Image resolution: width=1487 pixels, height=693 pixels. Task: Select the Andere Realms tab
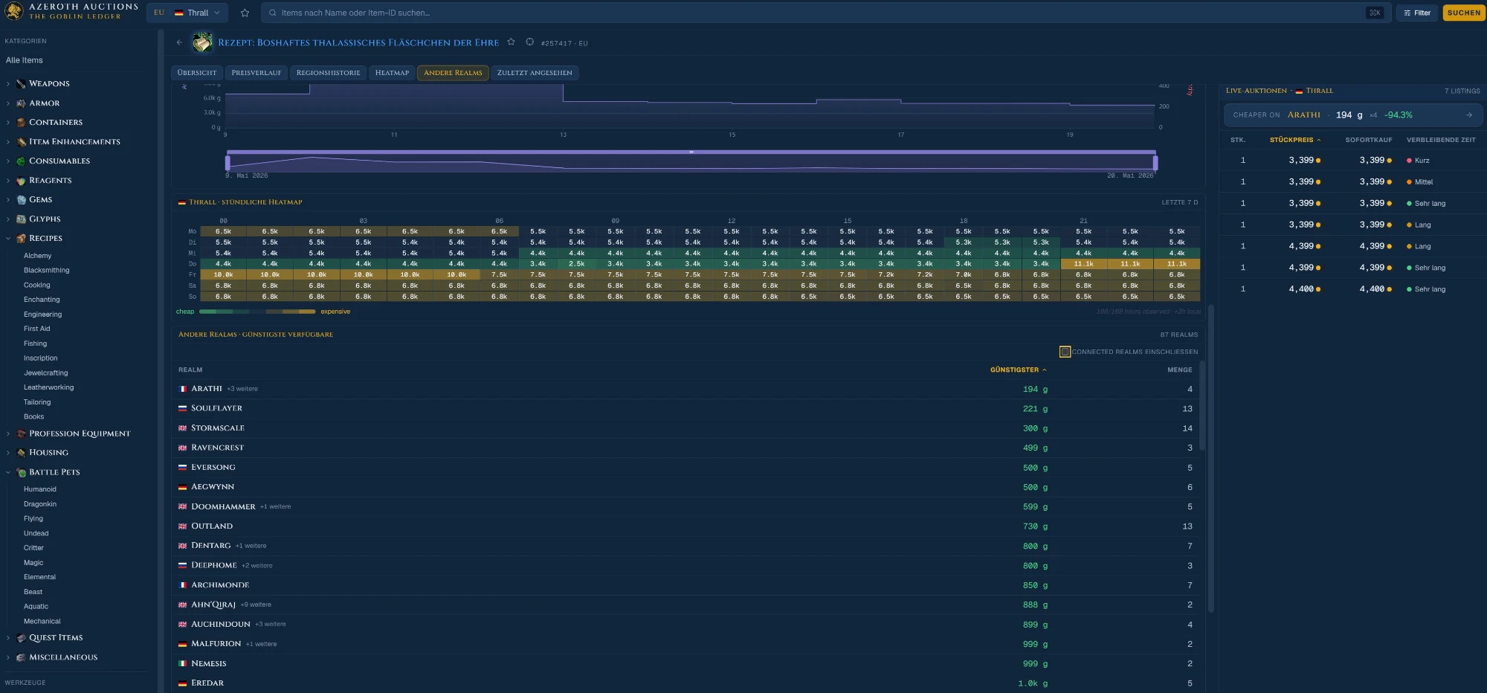pyautogui.click(x=453, y=73)
